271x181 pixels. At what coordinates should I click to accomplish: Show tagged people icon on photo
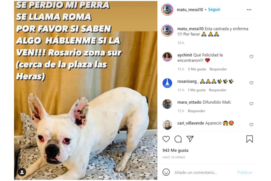tap(22, 172)
